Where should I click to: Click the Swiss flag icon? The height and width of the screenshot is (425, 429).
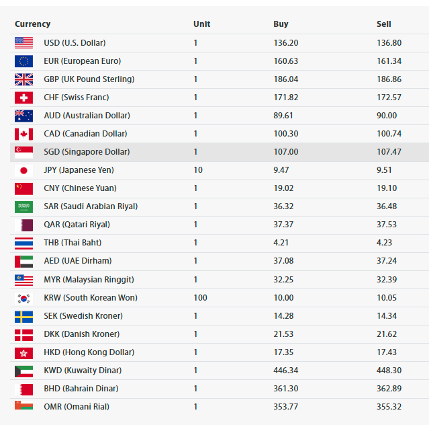point(23,98)
